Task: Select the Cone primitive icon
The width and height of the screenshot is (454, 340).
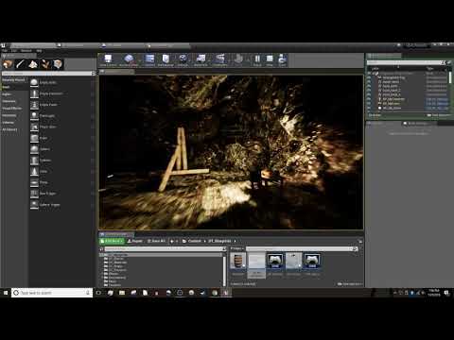Action: click(34, 171)
